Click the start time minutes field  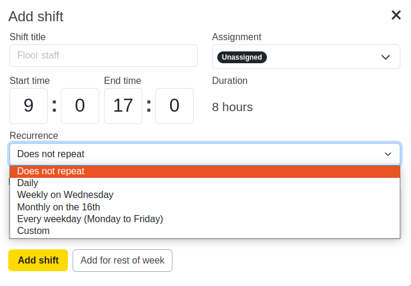[x=80, y=106]
